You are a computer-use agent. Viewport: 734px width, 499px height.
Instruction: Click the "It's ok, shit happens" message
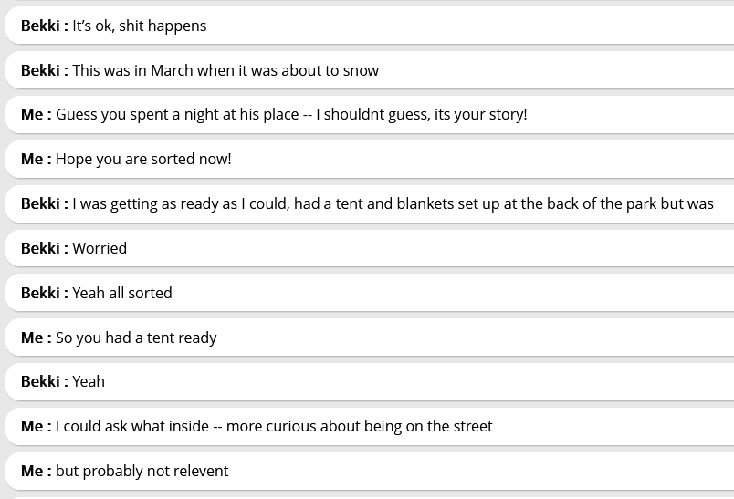point(140,26)
